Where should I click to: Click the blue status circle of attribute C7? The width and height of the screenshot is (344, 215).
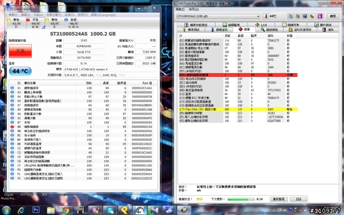[12, 166]
